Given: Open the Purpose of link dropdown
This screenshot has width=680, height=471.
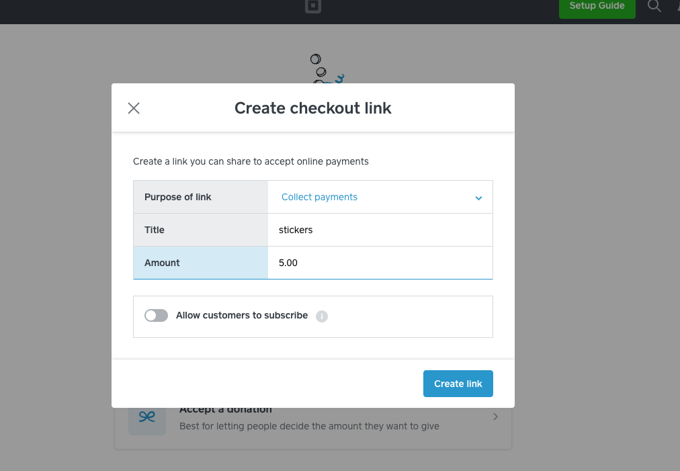Looking at the screenshot, I should (x=380, y=197).
